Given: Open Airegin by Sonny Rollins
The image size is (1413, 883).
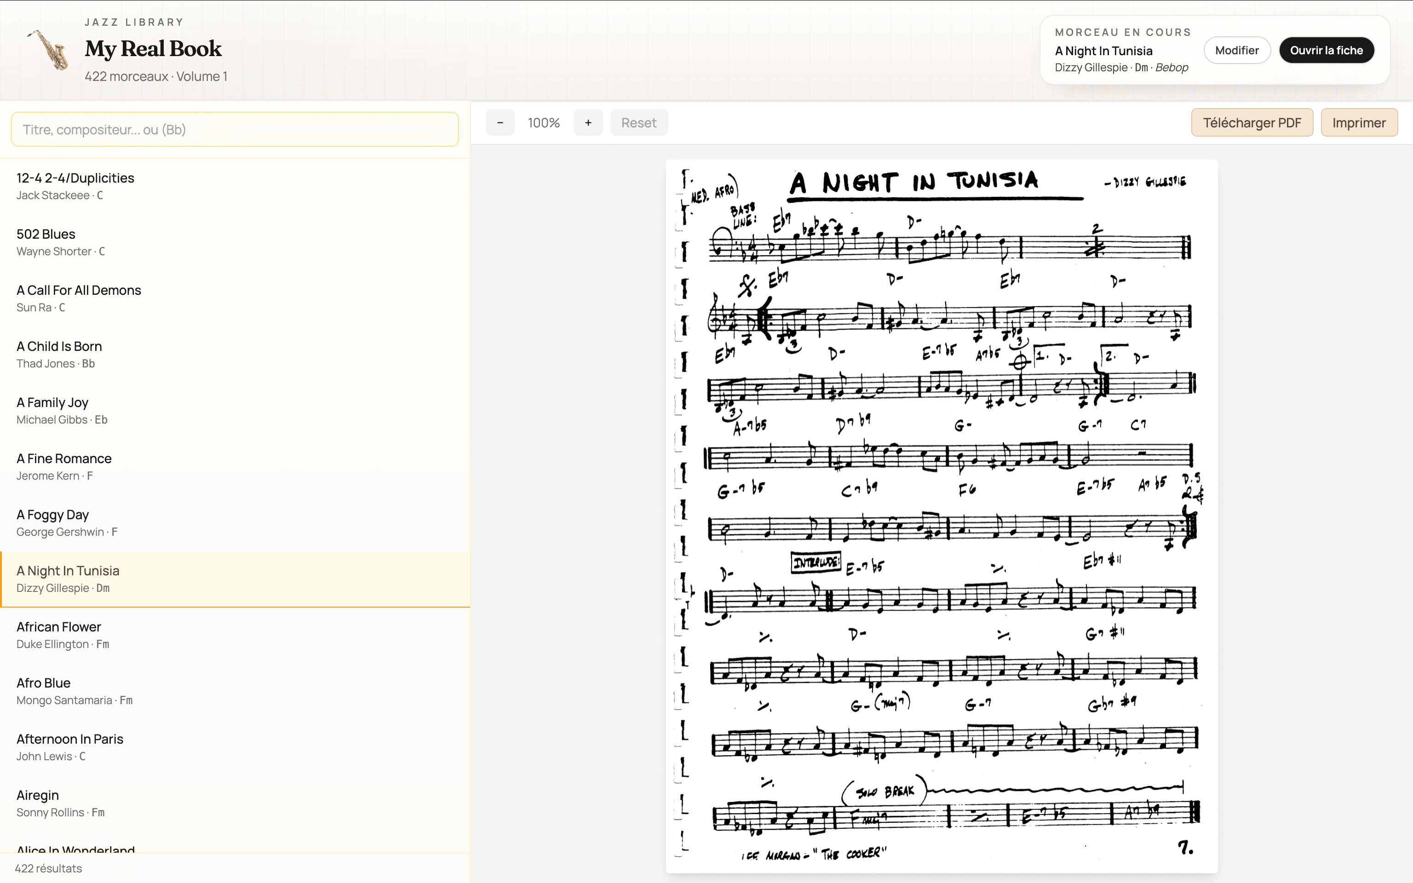Looking at the screenshot, I should point(235,803).
